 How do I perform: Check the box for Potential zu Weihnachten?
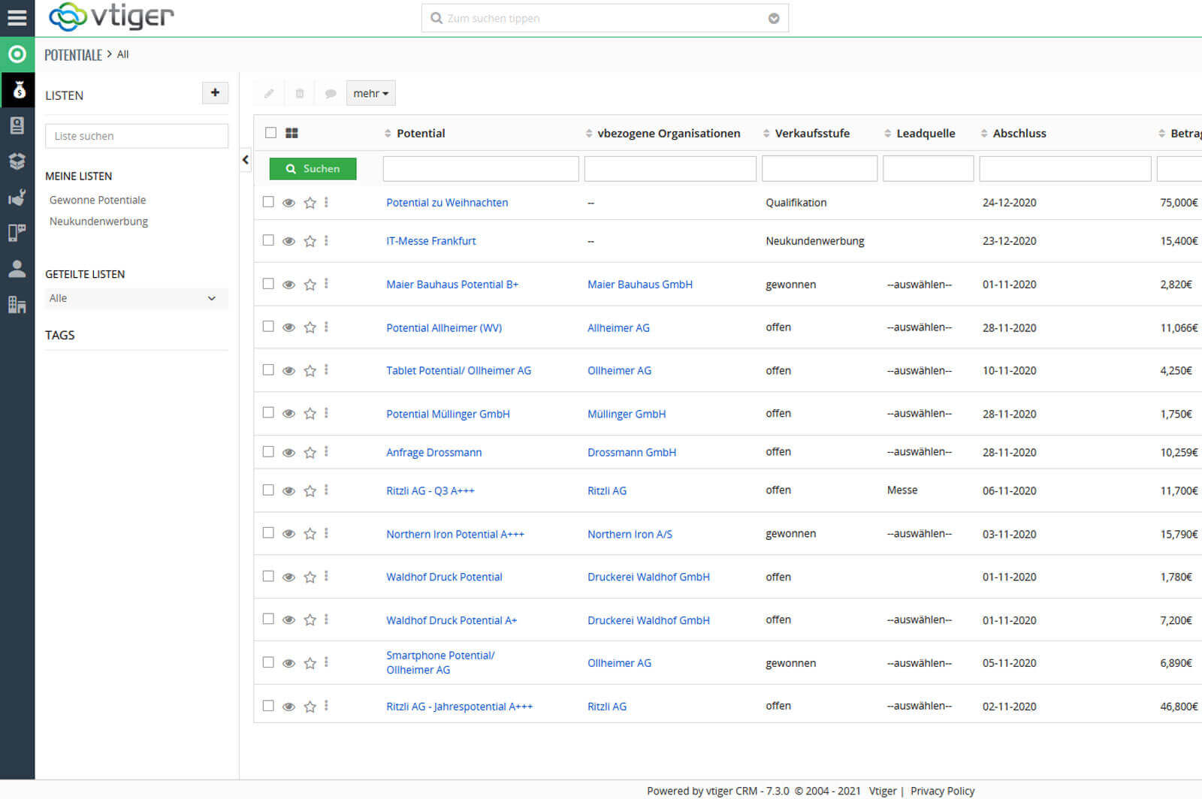(268, 202)
